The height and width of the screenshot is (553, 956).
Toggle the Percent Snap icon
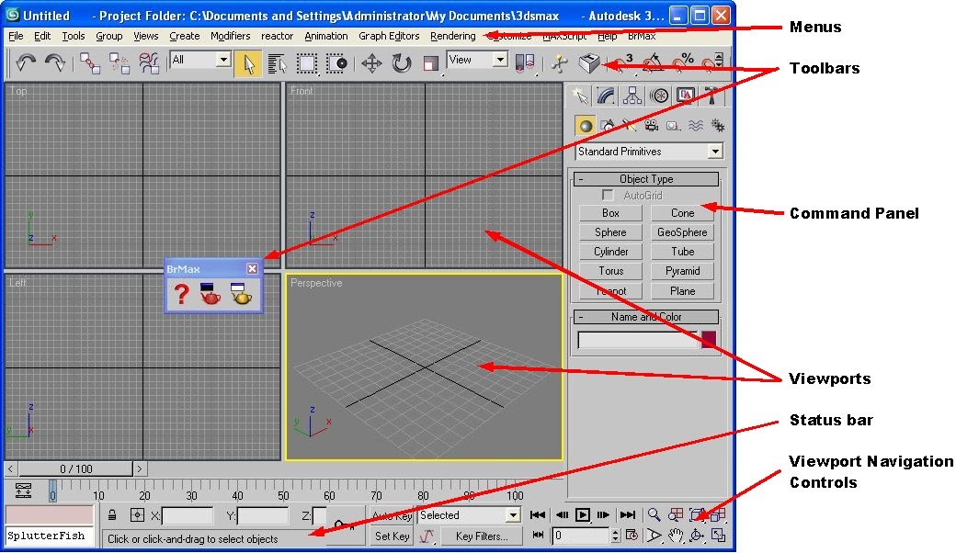pos(683,63)
